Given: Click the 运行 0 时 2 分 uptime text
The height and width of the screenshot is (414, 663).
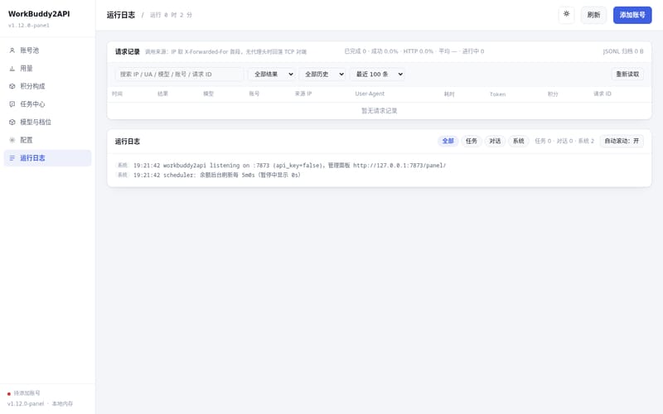Looking at the screenshot, I should 171,15.
